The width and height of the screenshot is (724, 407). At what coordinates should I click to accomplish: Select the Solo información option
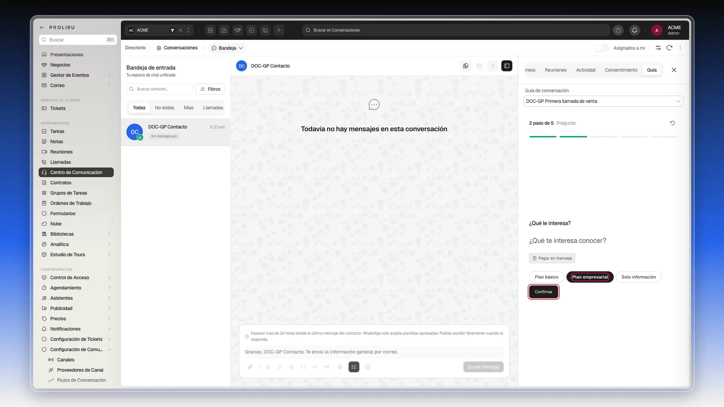[638, 277]
